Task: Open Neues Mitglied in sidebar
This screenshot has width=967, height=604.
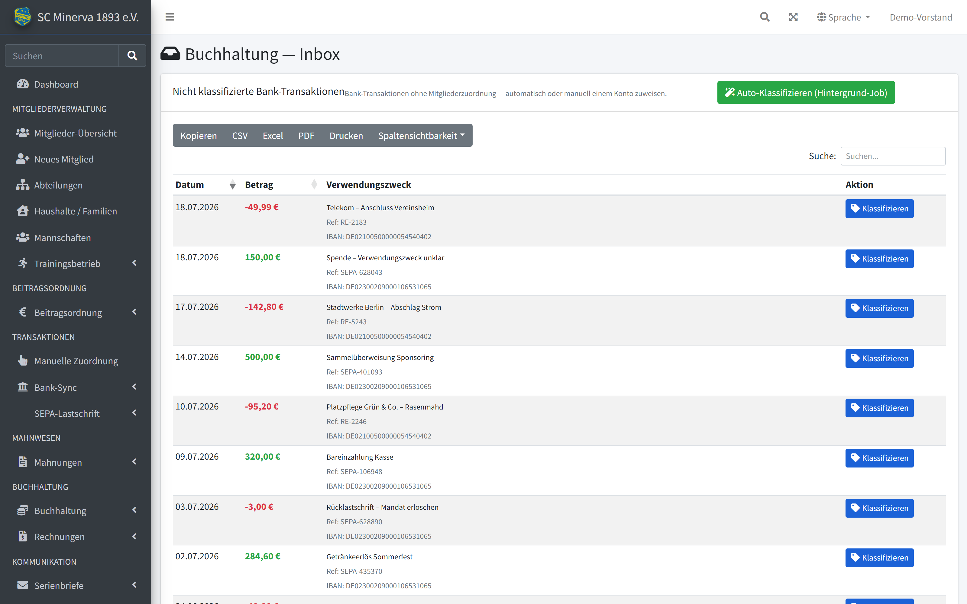Action: tap(76, 159)
